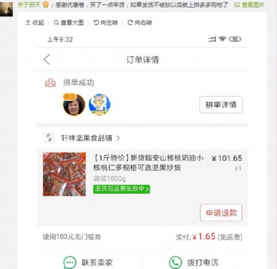Click the 申请退款 refund button
Image resolution: width=277 pixels, height=269 pixels.
pyautogui.click(x=221, y=213)
